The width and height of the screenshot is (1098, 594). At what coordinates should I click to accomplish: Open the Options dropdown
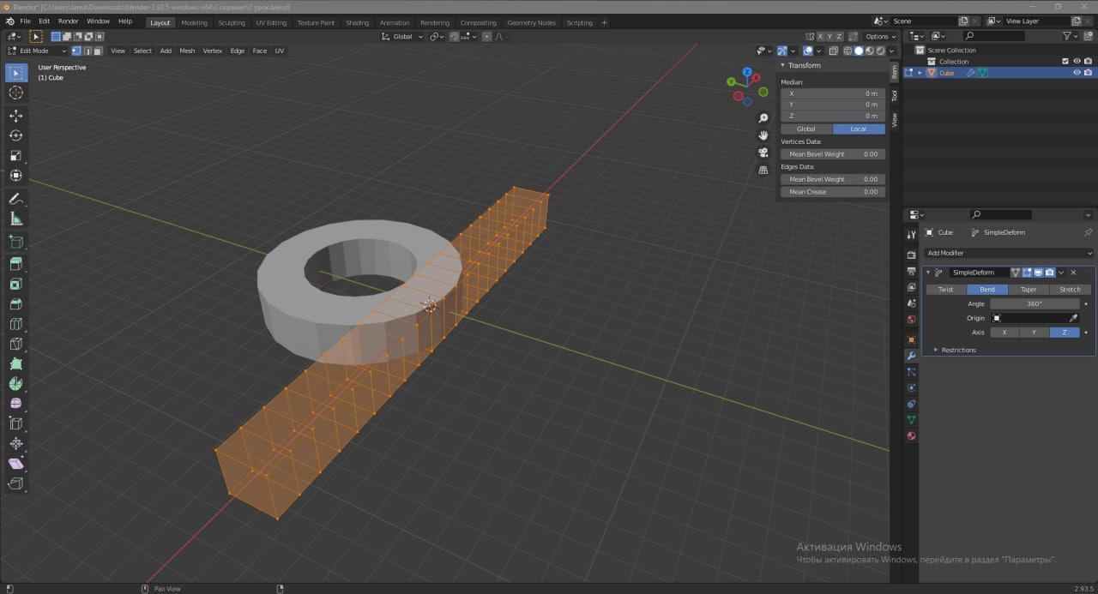pos(880,37)
